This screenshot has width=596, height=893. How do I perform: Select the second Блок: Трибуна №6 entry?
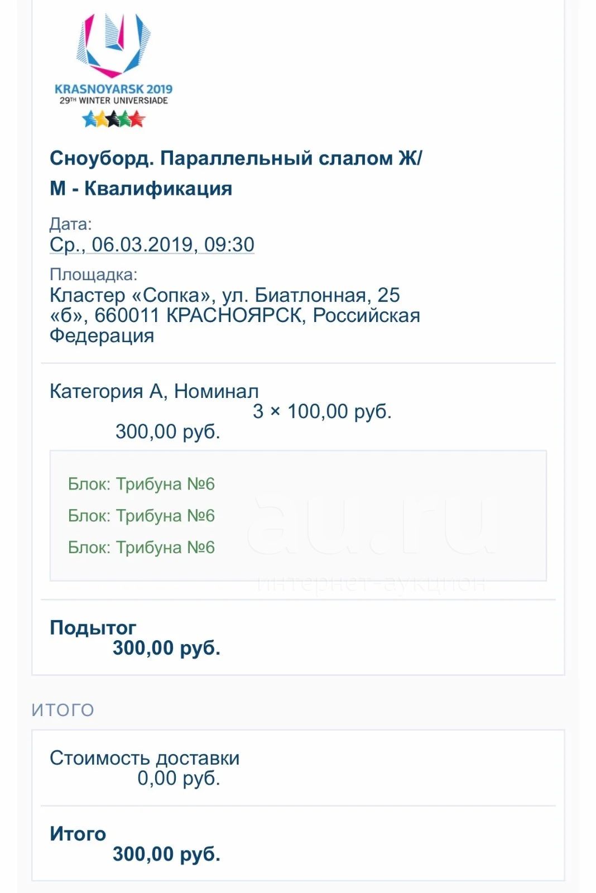[141, 516]
